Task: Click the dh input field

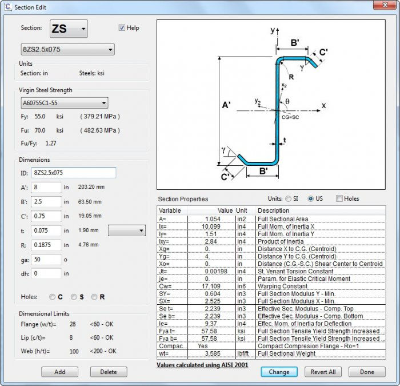Action: tap(46, 274)
